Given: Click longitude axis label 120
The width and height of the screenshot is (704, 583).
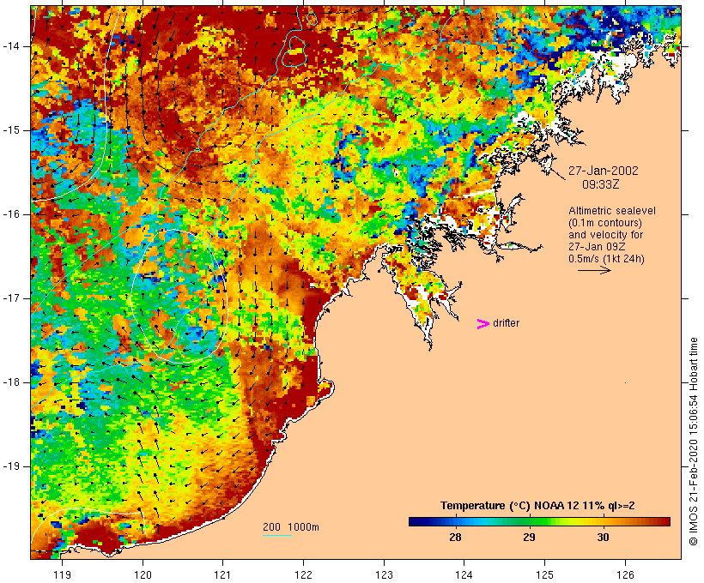Looking at the screenshot, I should (x=143, y=574).
